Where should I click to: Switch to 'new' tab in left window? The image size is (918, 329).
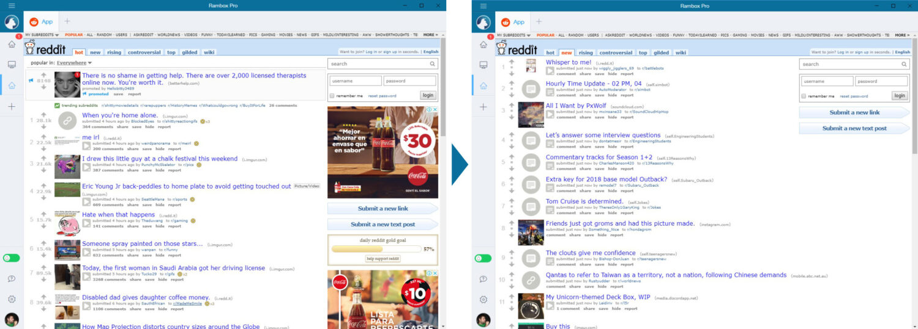[x=95, y=52]
